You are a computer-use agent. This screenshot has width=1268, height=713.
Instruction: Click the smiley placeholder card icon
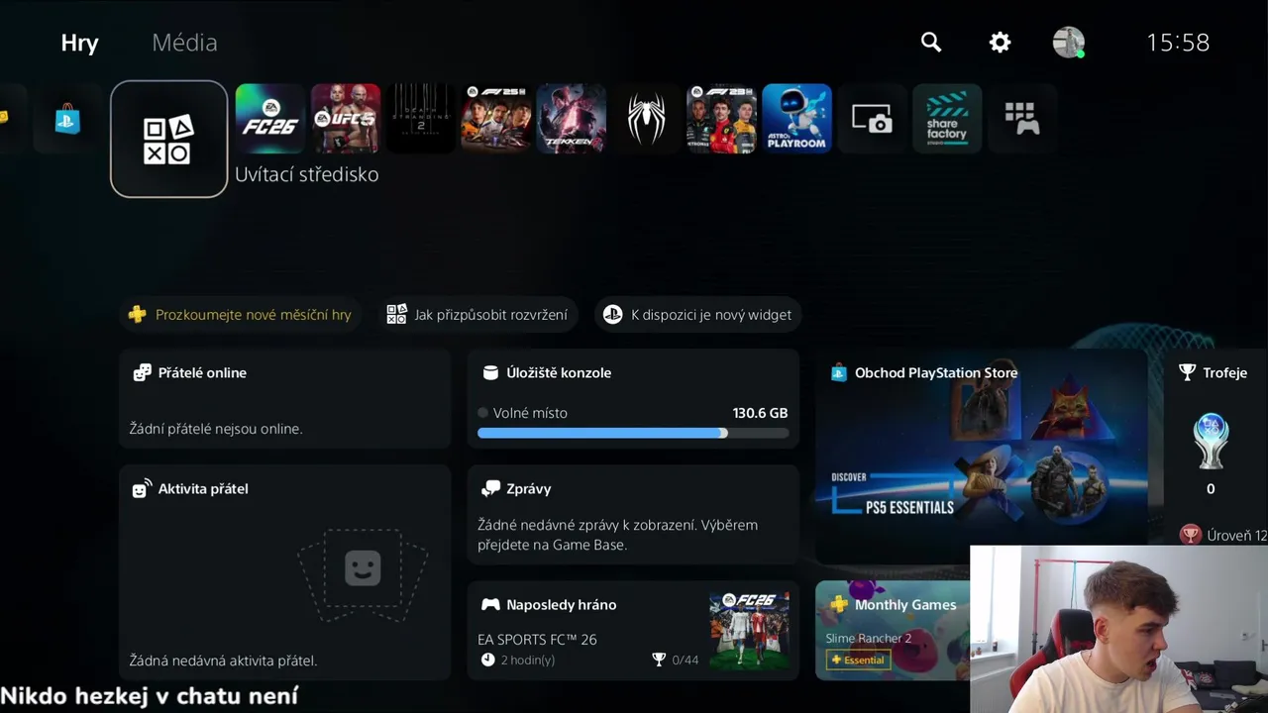(363, 568)
